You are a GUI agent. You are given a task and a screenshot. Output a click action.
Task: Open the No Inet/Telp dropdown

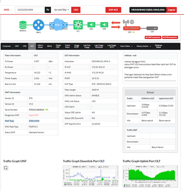[x=61, y=10]
